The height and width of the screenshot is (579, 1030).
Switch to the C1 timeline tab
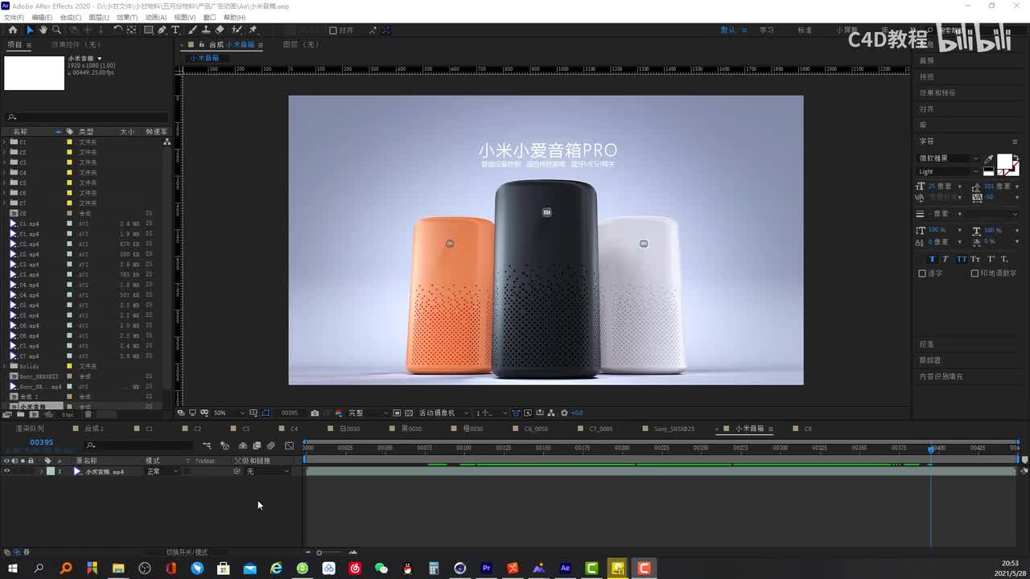(x=149, y=429)
